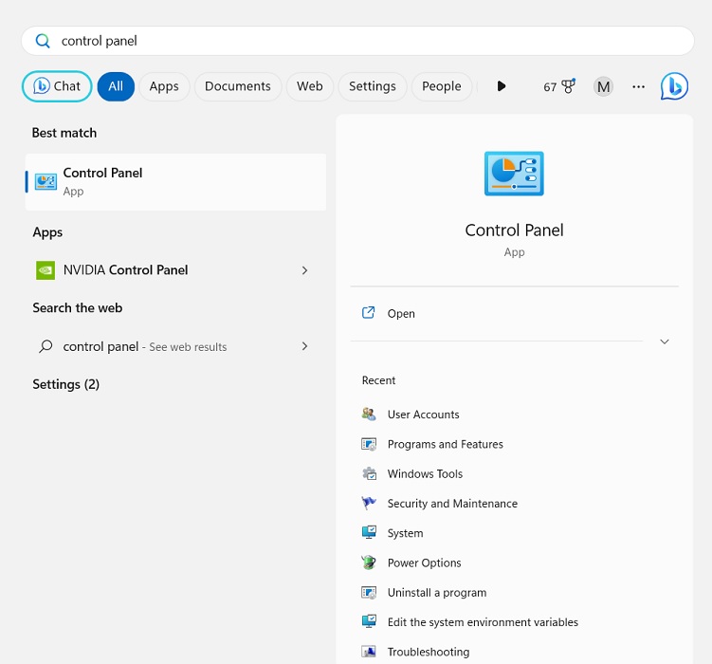
Task: Click the large Control Panel preview icon
Action: tap(514, 174)
